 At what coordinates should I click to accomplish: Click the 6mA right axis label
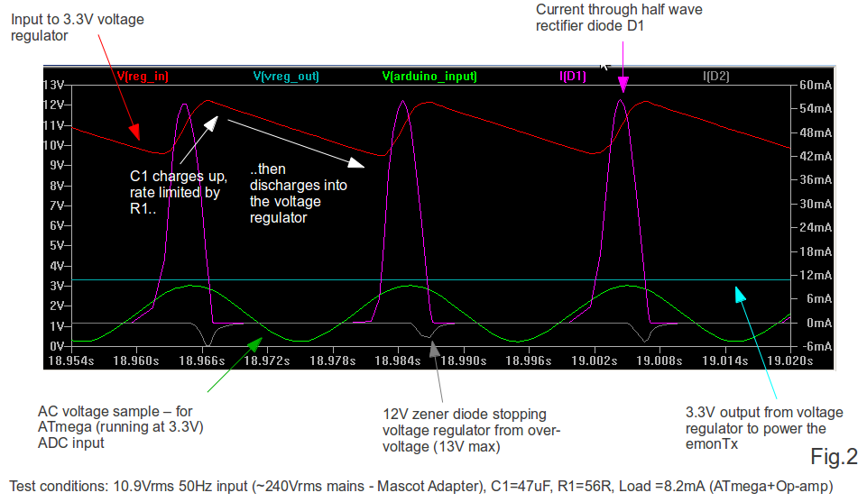(x=819, y=299)
